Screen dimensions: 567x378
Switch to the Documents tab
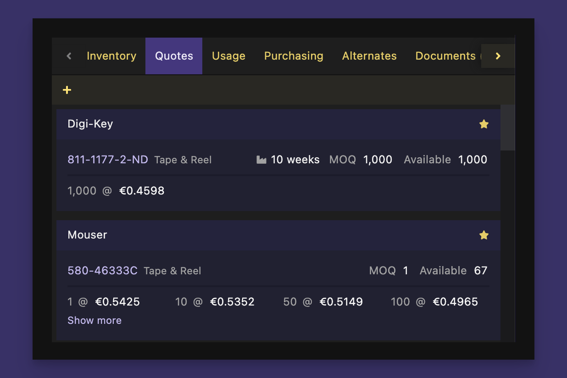pyautogui.click(x=445, y=56)
